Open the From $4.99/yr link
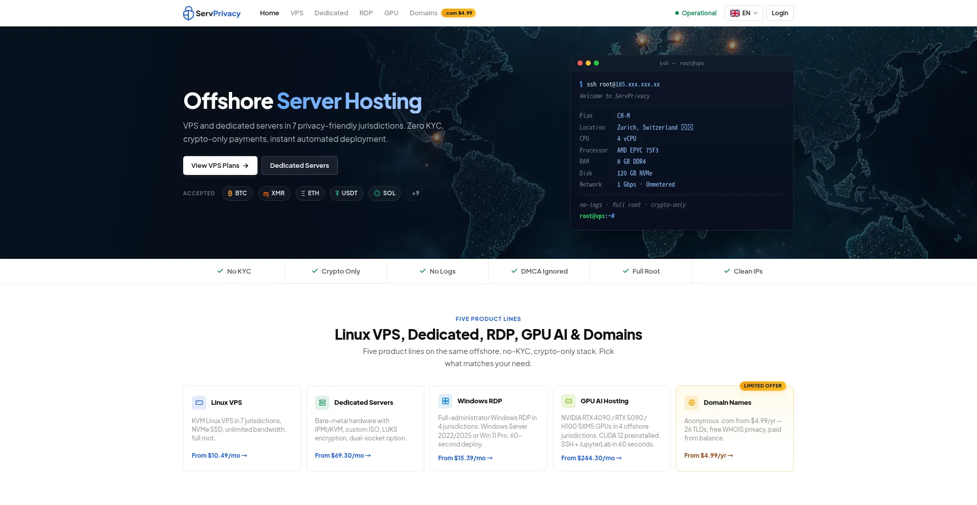Screen dimensions: 977x505 (x=709, y=456)
